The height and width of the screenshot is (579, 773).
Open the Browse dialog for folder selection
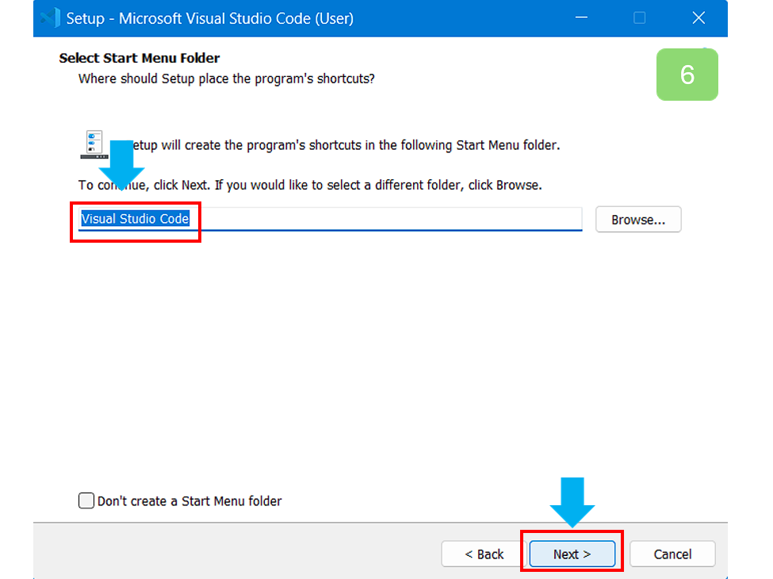637,219
